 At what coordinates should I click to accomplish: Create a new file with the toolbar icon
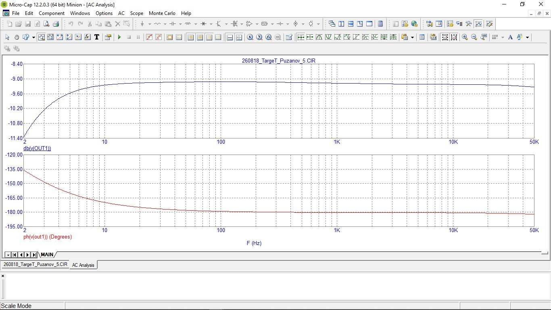(x=9, y=24)
